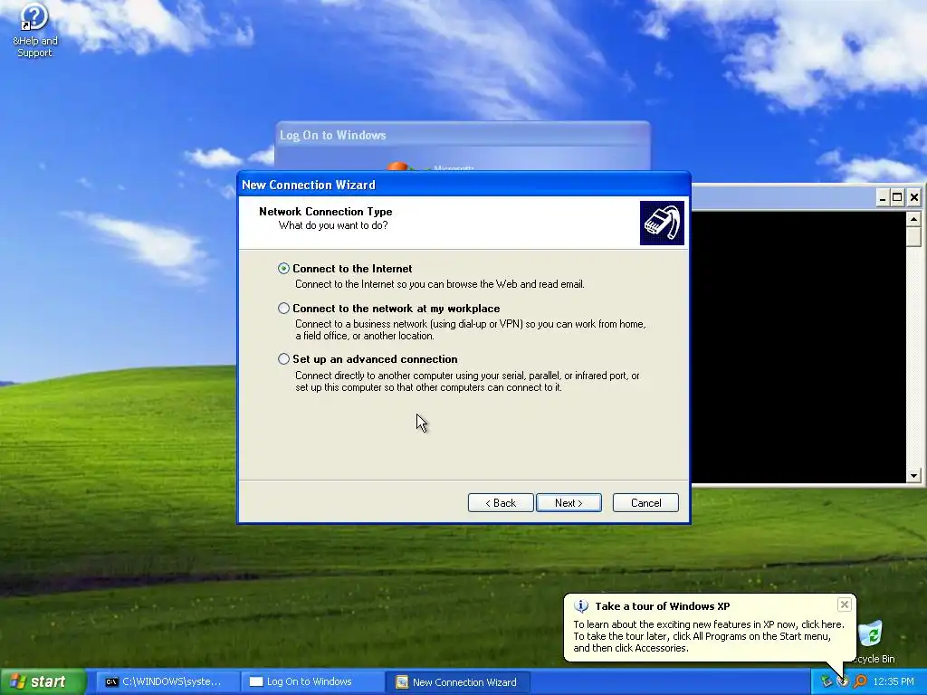
Task: Click the Network Connection Type heading
Action: pos(326,212)
